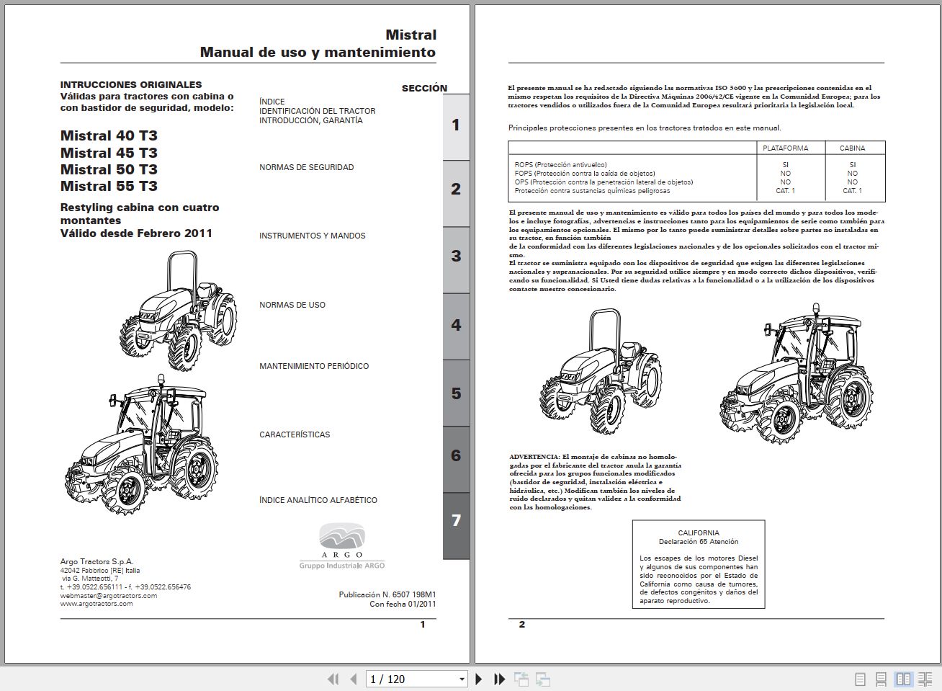Open section tab 7
The image size is (942, 691).
[x=456, y=525]
